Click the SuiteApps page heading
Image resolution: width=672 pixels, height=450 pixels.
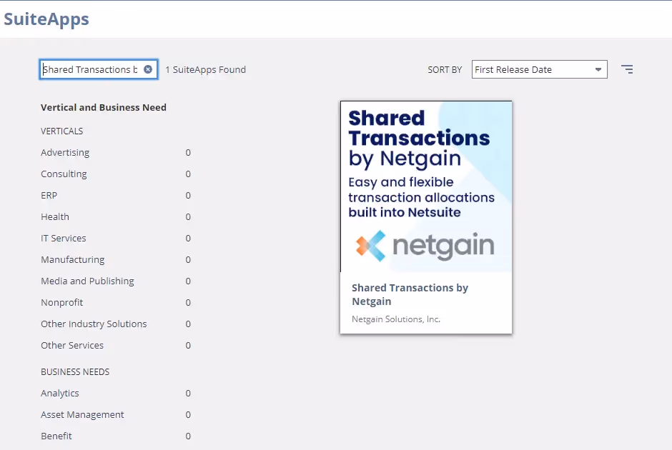(x=46, y=19)
